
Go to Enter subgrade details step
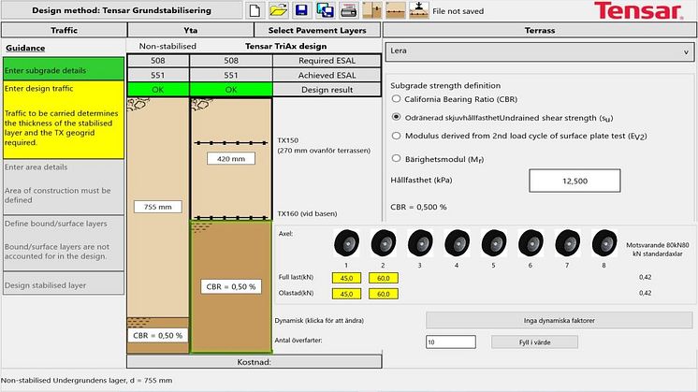pyautogui.click(x=64, y=69)
